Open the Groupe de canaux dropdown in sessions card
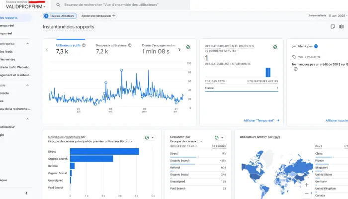The height and width of the screenshot is (199, 348). 186,141
